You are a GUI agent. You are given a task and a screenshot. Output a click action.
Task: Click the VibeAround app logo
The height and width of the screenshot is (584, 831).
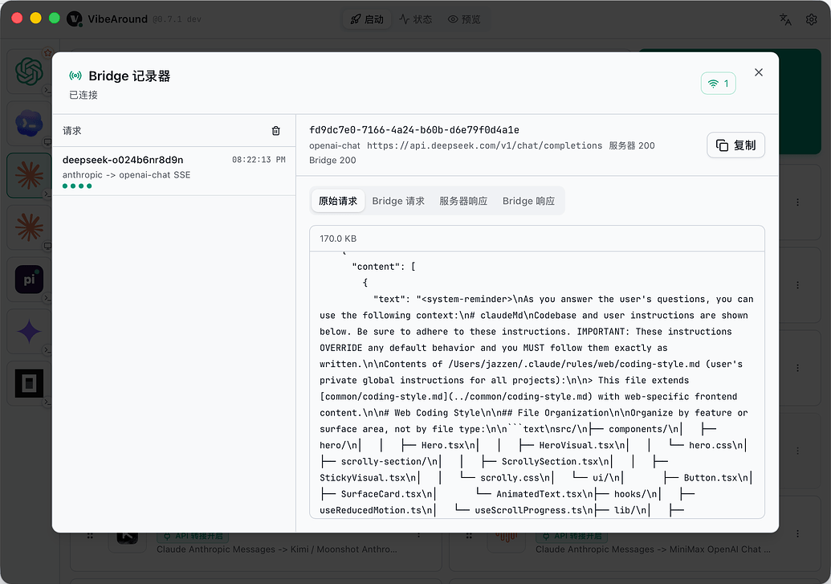(74, 19)
